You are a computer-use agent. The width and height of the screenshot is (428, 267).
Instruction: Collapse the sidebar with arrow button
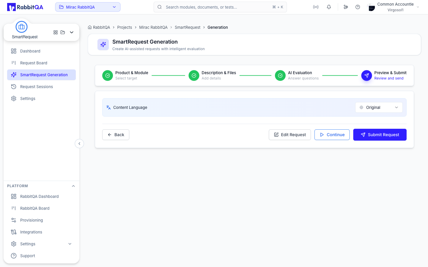click(x=79, y=144)
